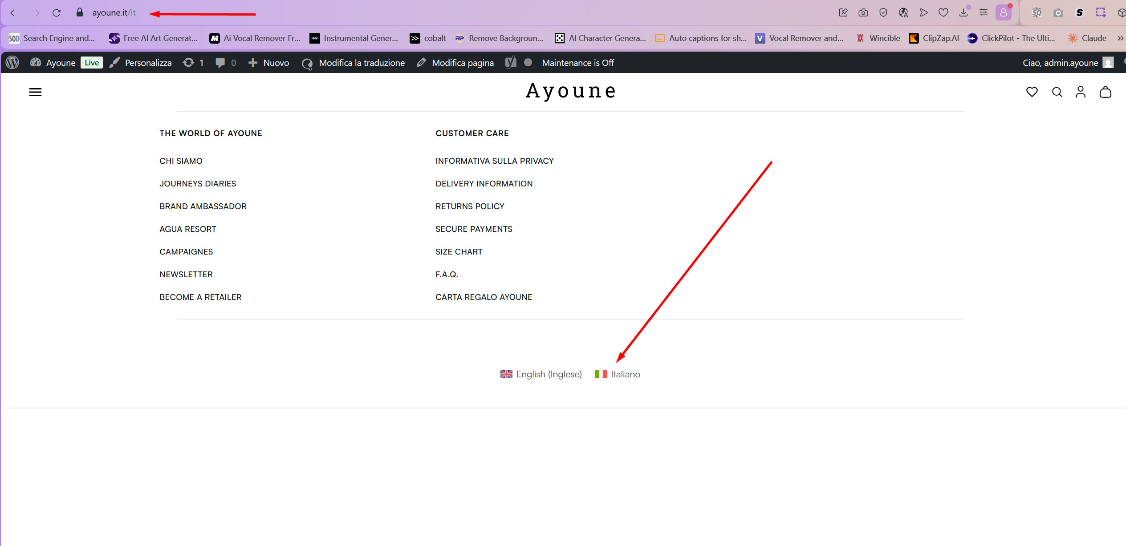Go back using the browser back arrow
Viewport: 1126px width, 546px height.
point(12,13)
